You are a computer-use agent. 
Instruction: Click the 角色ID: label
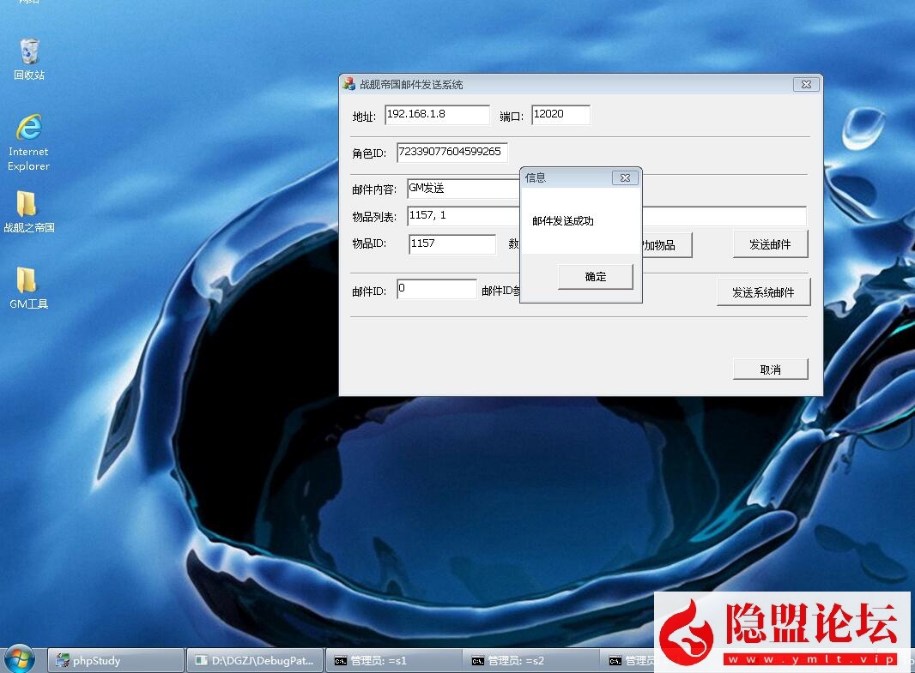[369, 153]
